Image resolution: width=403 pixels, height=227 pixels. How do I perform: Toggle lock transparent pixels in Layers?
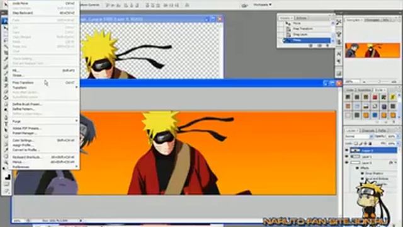pyautogui.click(x=356, y=143)
